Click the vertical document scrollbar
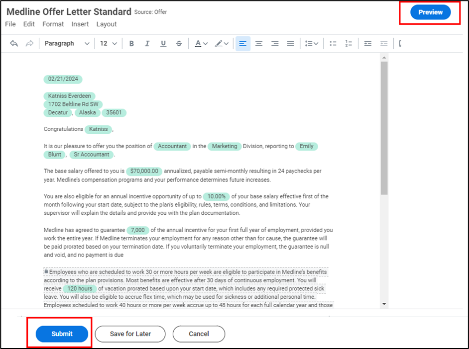469x349 pixels. click(x=384, y=129)
